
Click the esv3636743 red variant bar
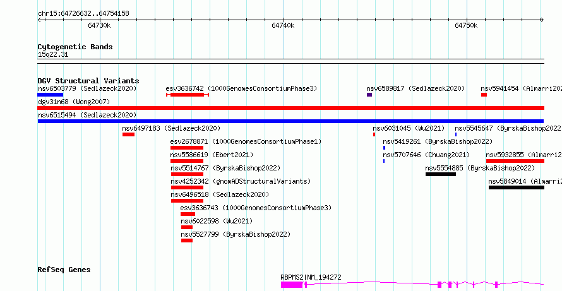click(188, 214)
